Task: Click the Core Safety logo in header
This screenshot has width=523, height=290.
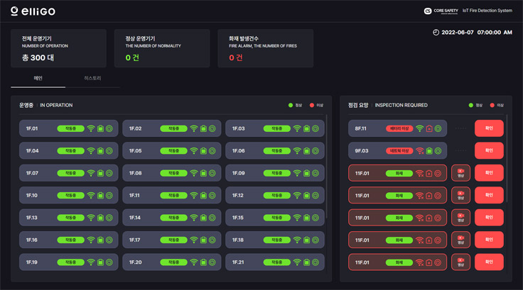Action: click(440, 11)
